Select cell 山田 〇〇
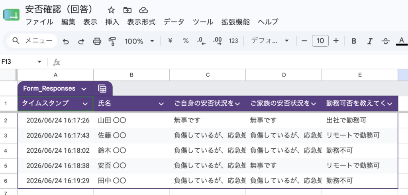 tap(131, 120)
